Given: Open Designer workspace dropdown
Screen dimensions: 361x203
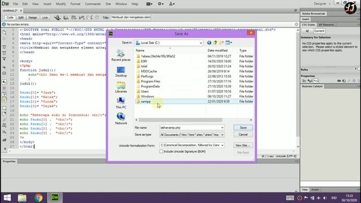Looking at the screenshot, I should coord(322,4).
